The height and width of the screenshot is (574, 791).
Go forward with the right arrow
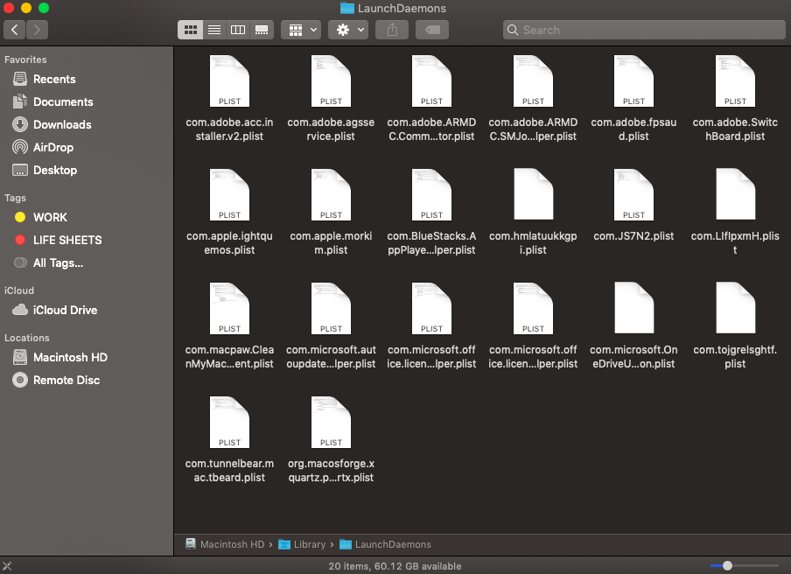pyautogui.click(x=38, y=30)
